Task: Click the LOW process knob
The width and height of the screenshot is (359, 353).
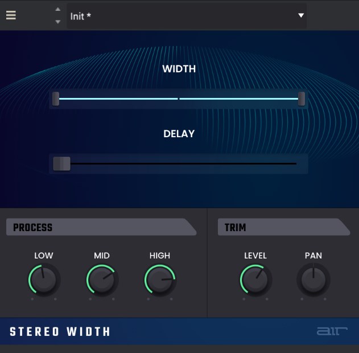Action: click(x=44, y=280)
